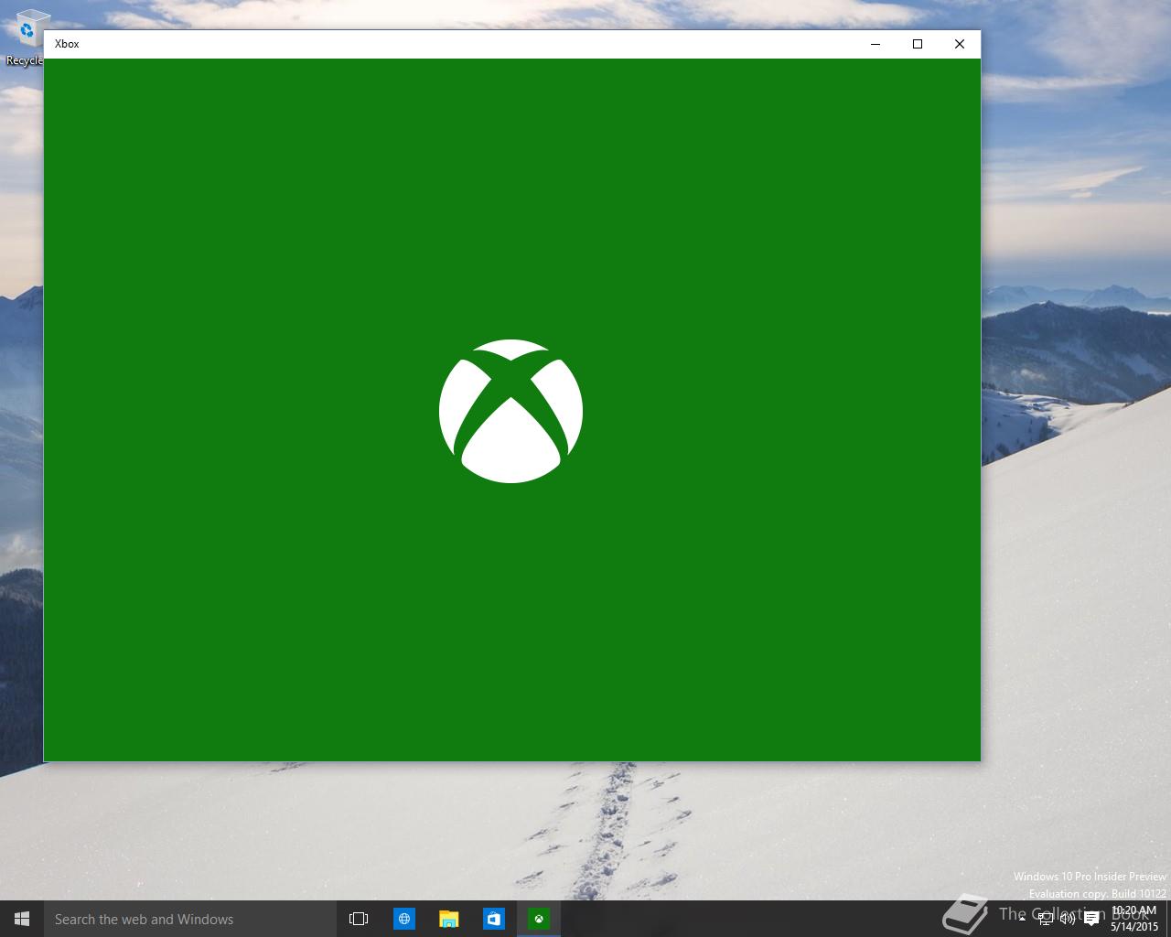Open the Windows Start menu
This screenshot has width=1171, height=937.
22,919
